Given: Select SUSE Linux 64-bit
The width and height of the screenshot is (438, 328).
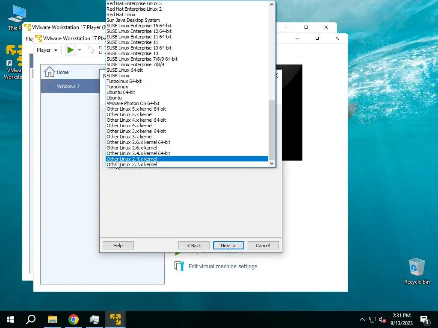Looking at the screenshot, I should point(187,70).
